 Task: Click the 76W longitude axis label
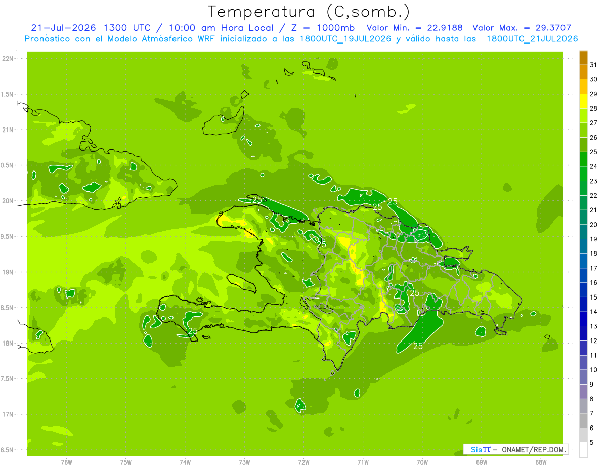click(x=66, y=462)
